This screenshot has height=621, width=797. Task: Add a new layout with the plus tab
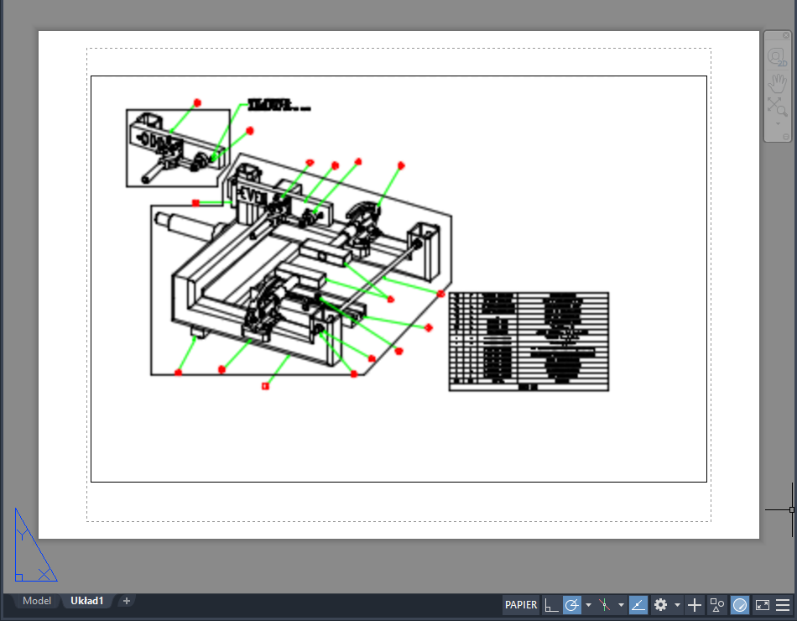pyautogui.click(x=127, y=601)
